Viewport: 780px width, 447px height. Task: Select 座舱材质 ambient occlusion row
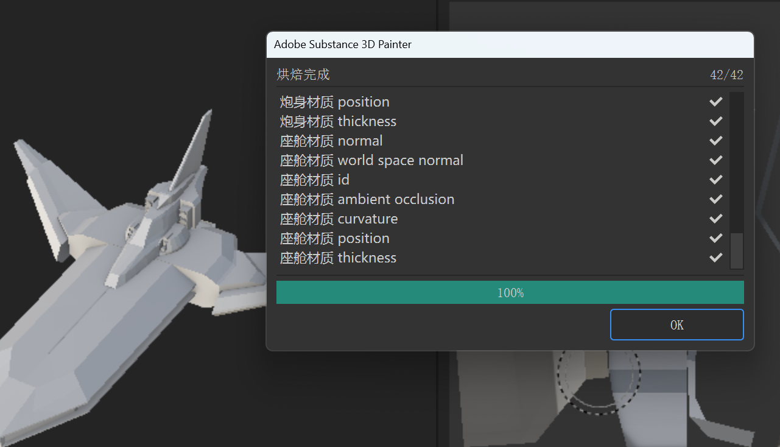502,199
